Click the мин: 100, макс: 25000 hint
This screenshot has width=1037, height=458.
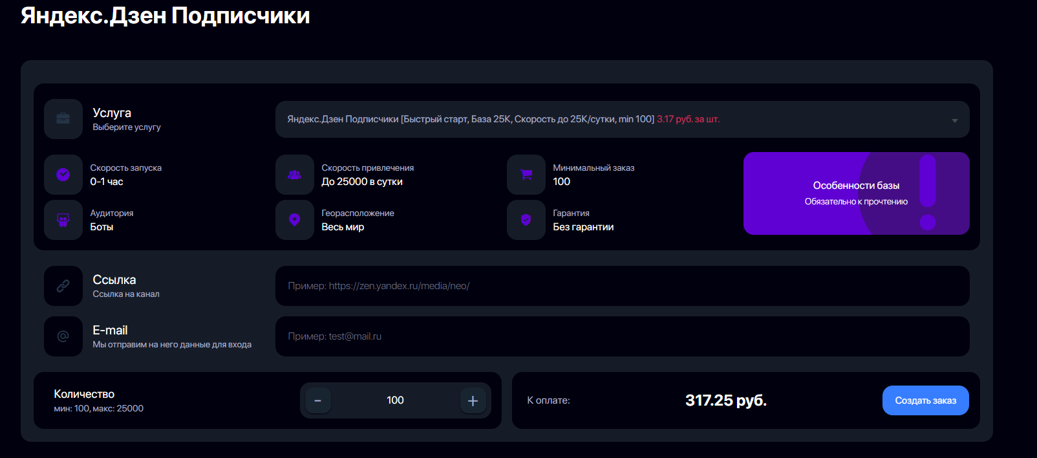tap(99, 408)
